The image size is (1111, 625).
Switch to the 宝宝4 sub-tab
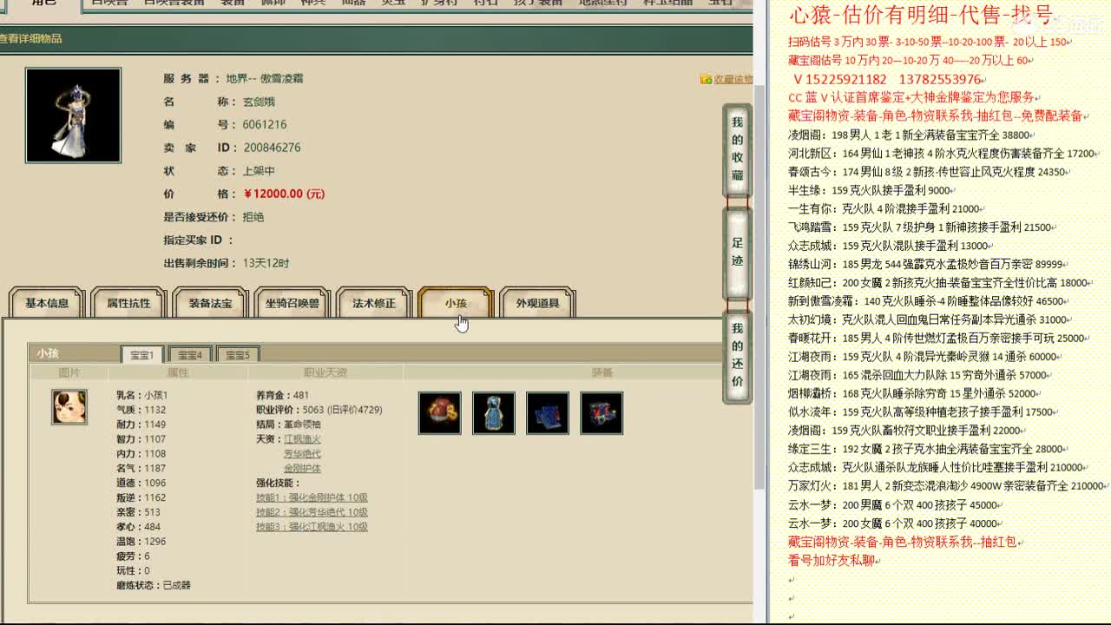[189, 354]
